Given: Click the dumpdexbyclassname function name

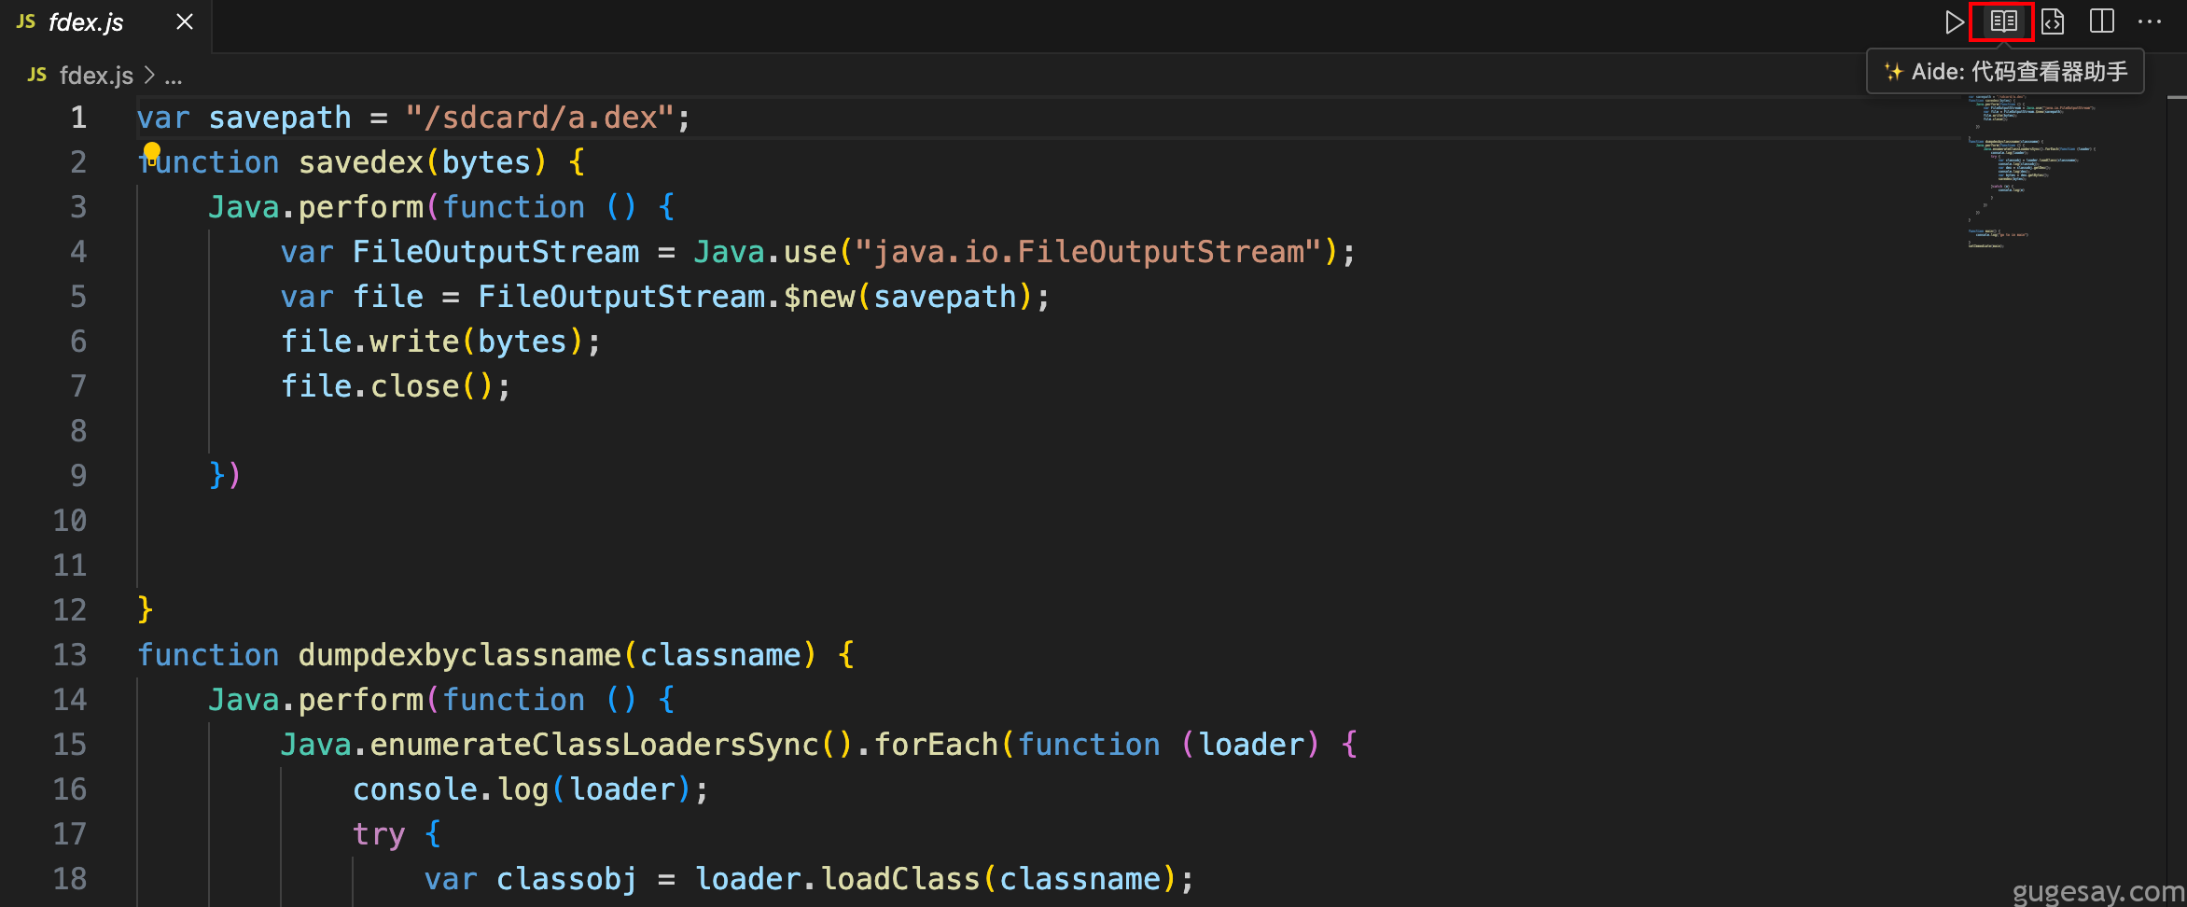Looking at the screenshot, I should 460,655.
